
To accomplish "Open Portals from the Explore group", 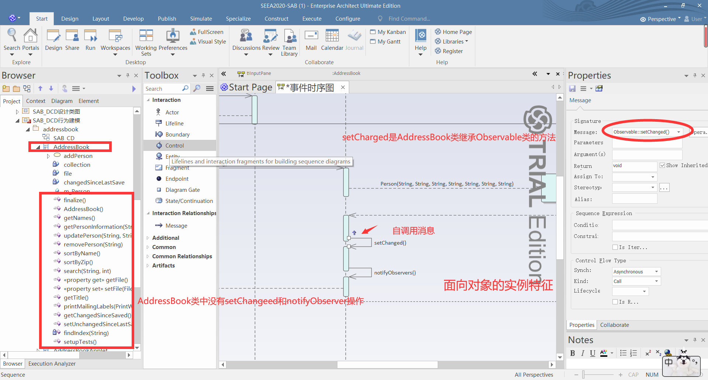I will click(x=31, y=41).
